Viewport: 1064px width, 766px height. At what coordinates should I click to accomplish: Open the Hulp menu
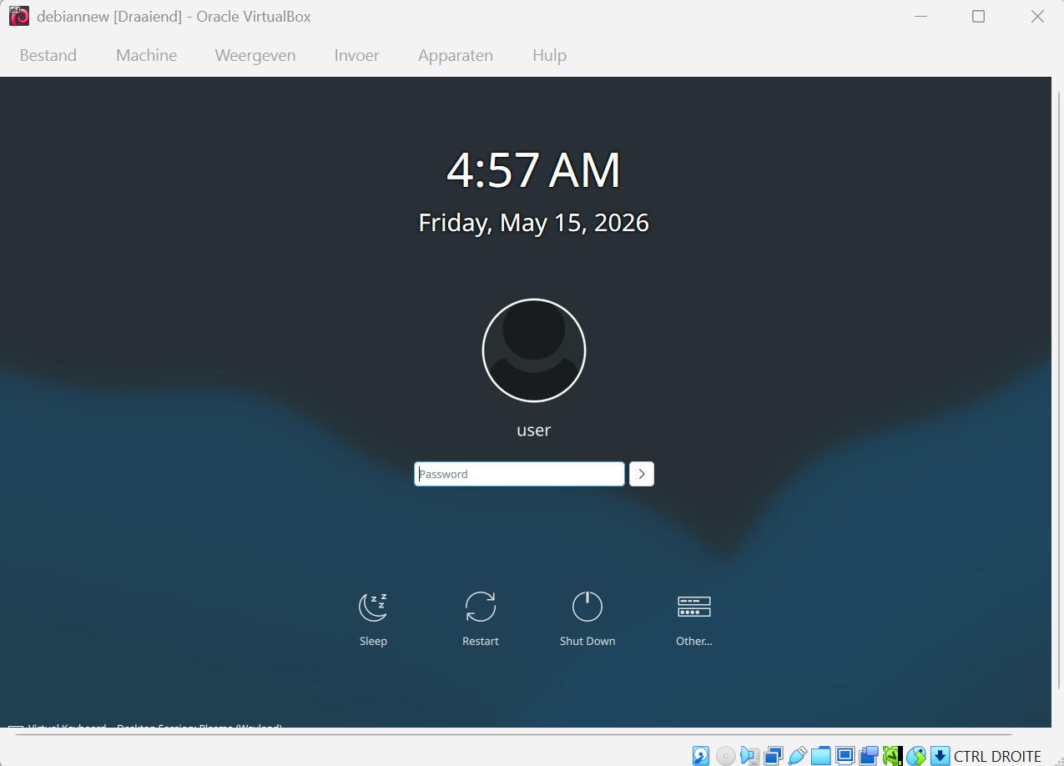click(x=549, y=55)
